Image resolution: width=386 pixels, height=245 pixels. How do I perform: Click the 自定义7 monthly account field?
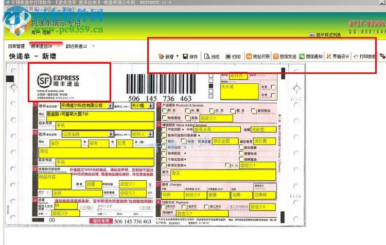coord(202,213)
